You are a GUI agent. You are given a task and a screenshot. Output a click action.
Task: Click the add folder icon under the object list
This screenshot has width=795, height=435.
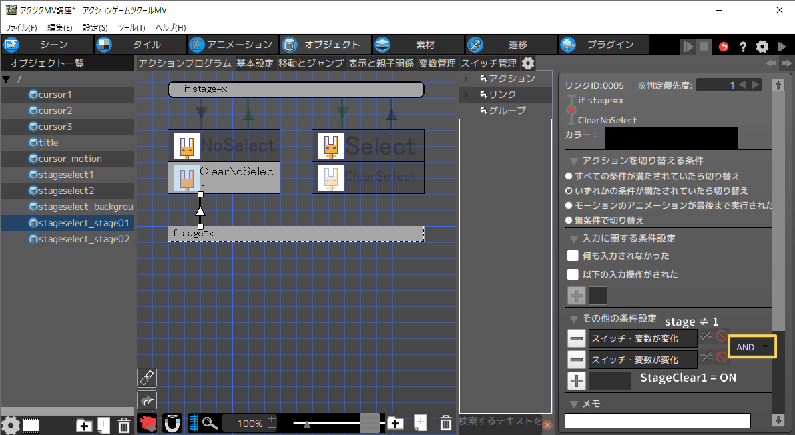pyautogui.click(x=84, y=425)
